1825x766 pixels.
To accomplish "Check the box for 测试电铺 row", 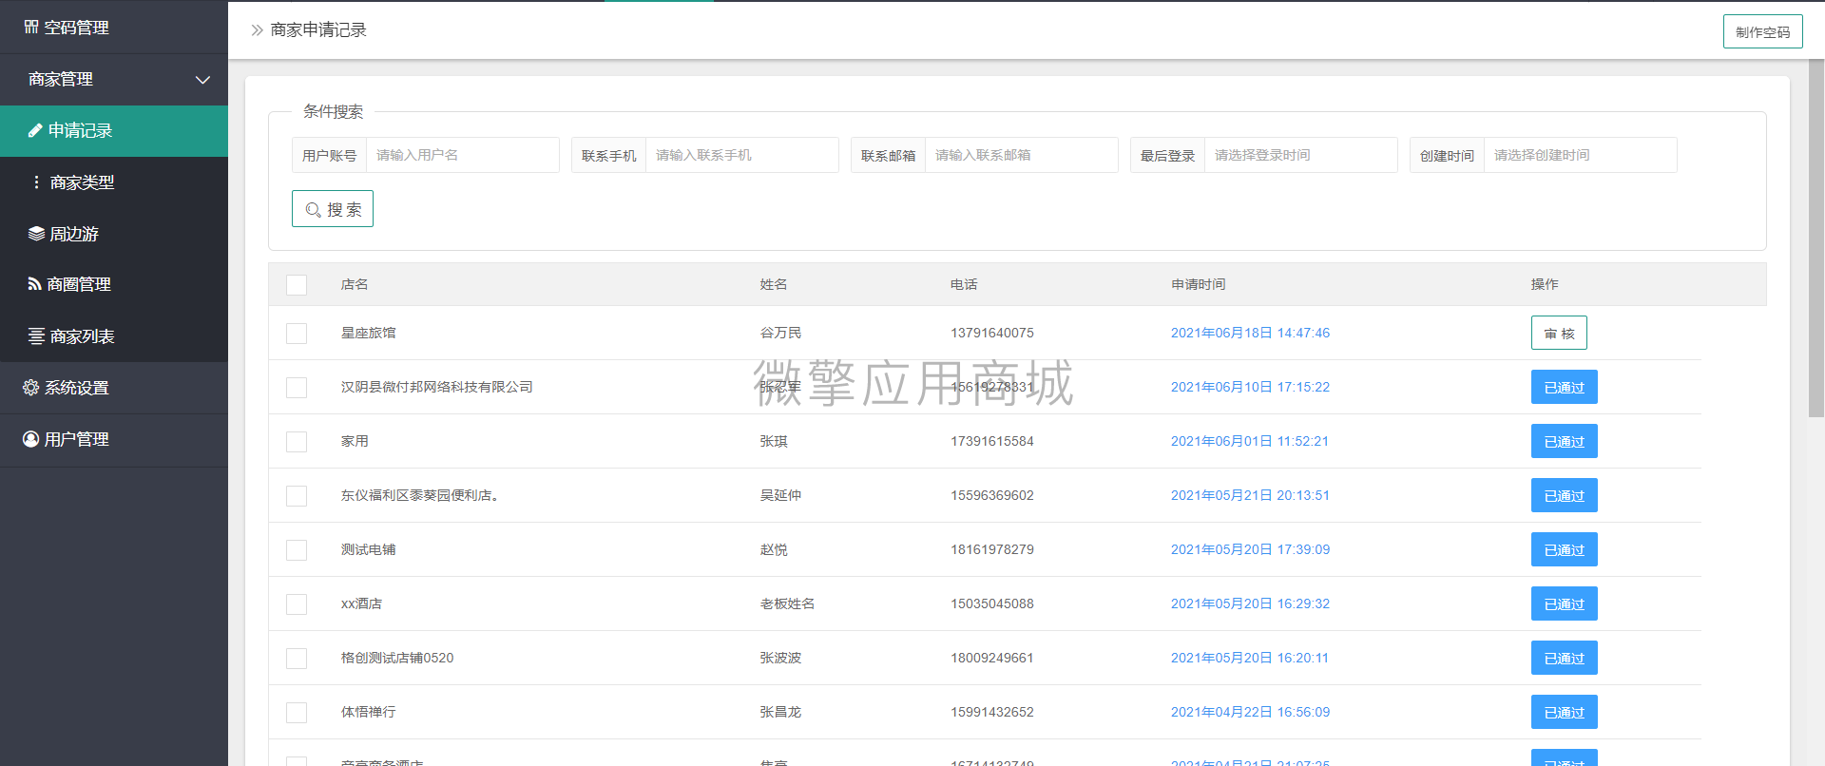I will [297, 550].
